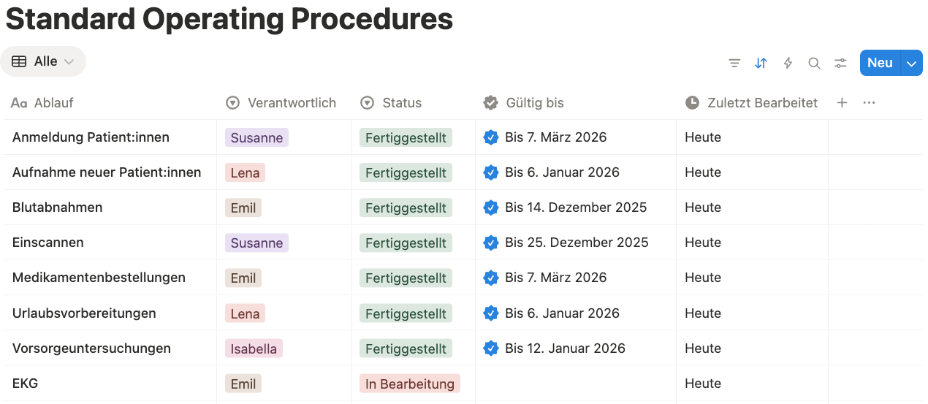928x404 pixels.
Task: Click the search magnifier icon
Action: coord(814,64)
